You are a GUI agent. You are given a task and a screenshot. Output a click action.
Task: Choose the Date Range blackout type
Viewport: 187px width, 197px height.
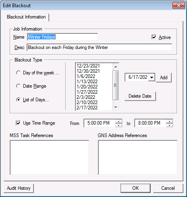pyautogui.click(x=19, y=86)
